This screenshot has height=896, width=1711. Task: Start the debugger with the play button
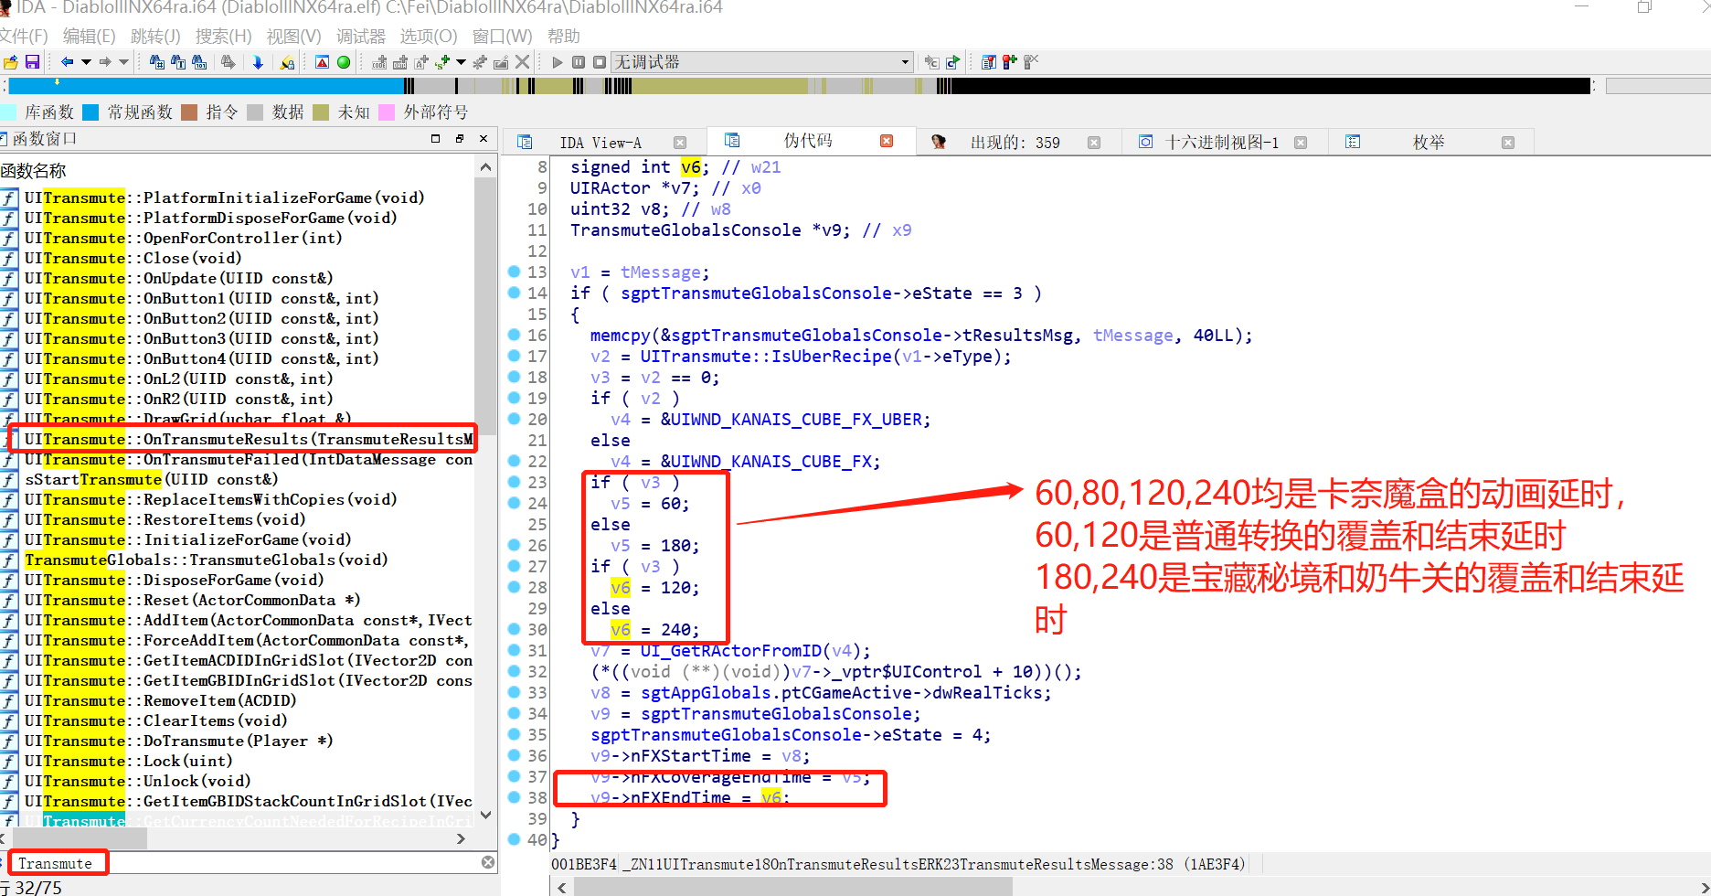point(558,62)
